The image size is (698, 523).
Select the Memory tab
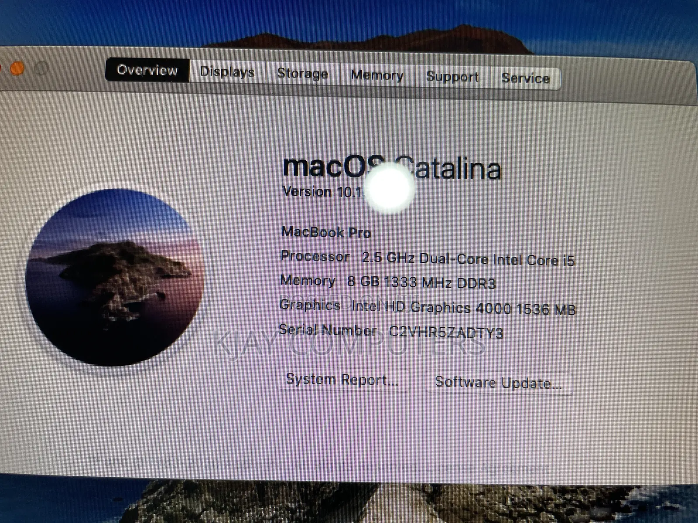coord(377,76)
